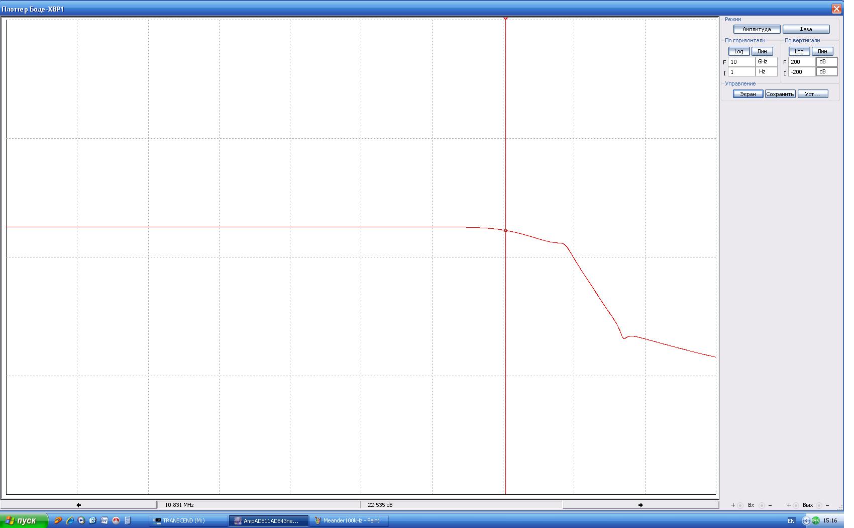Move cursor left with the left arrow button
This screenshot has width=854, height=528.
click(79, 505)
